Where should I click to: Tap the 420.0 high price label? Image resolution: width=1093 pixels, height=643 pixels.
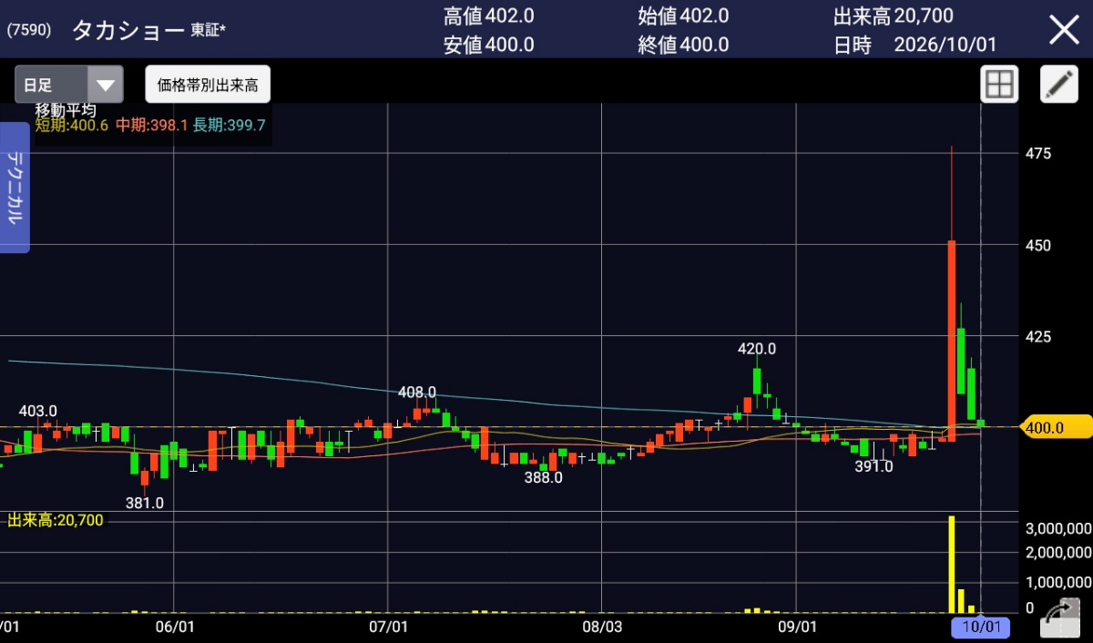[756, 349]
